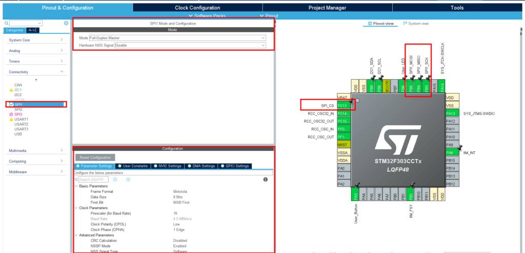Select pin PA0 on the chip
525x253 pixels.
point(344,168)
